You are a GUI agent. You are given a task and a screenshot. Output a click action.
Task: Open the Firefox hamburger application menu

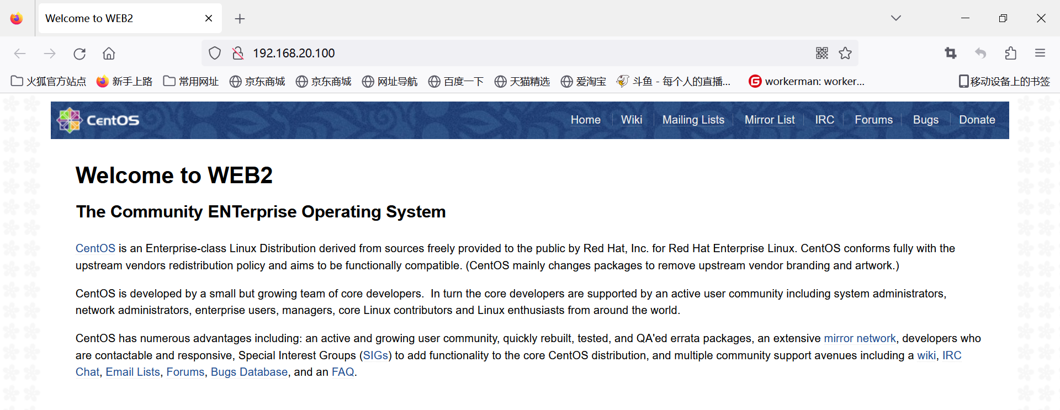pyautogui.click(x=1040, y=53)
